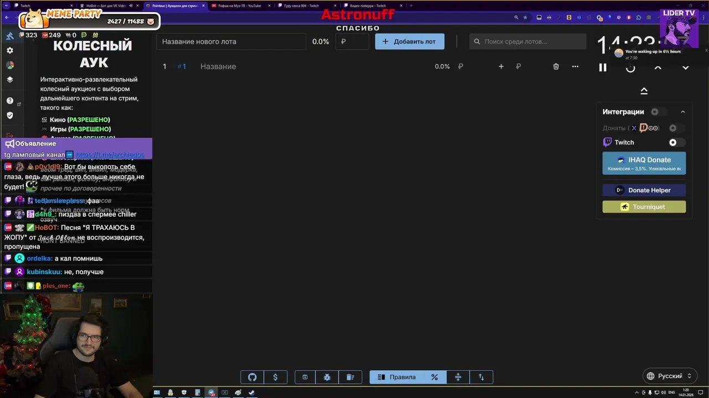Click the sort arrows icon
Viewport: 709px width, 398px height.
pos(481,377)
